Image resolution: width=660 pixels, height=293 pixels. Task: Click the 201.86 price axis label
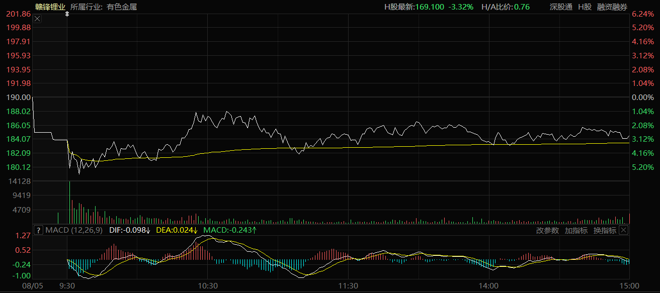pos(19,14)
